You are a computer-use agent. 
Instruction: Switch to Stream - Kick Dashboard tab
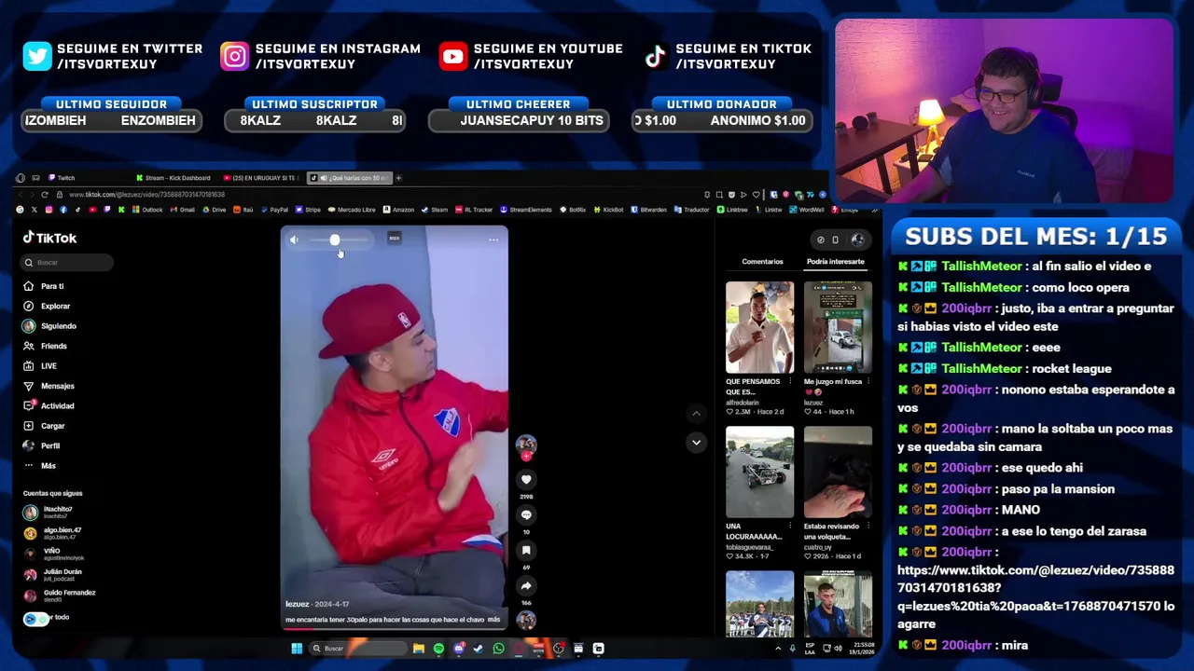tap(173, 178)
